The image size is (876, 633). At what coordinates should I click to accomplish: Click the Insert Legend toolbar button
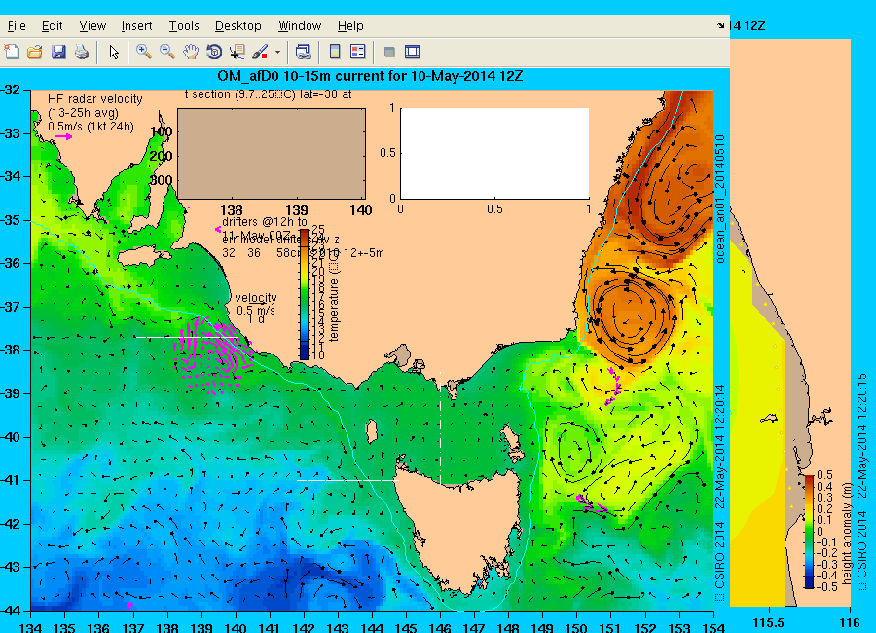click(x=357, y=52)
